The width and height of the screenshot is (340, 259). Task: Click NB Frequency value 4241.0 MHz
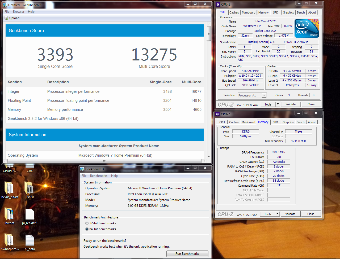tap(298, 141)
